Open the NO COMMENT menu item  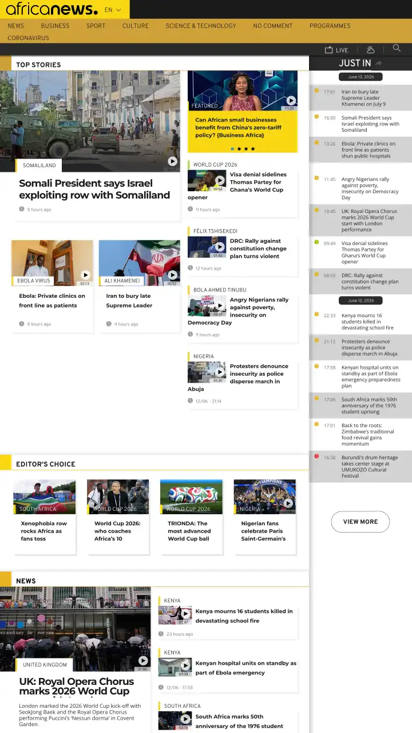pyautogui.click(x=272, y=26)
